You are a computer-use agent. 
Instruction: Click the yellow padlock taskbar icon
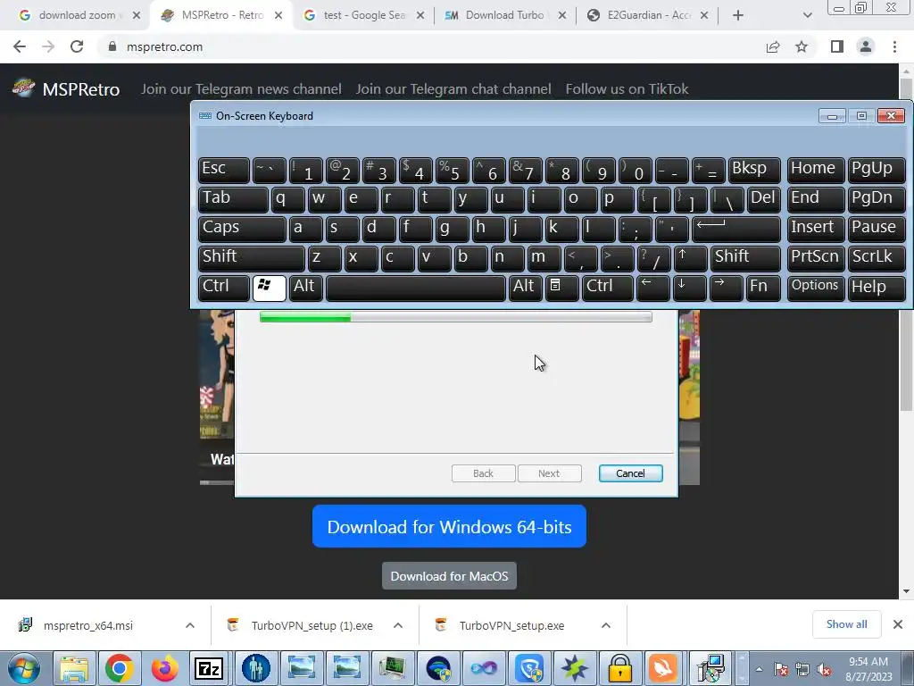(619, 668)
